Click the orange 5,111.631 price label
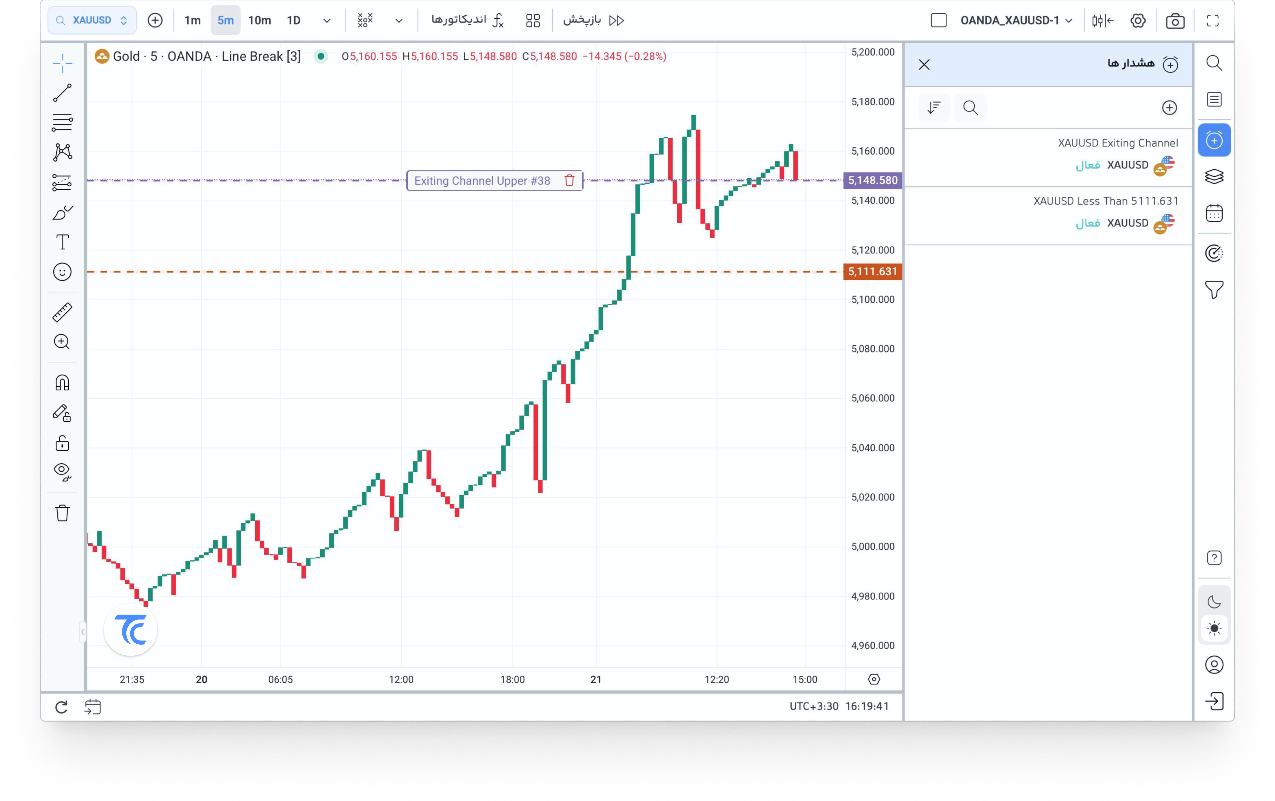Screen dimensions: 1275x801 point(872,272)
